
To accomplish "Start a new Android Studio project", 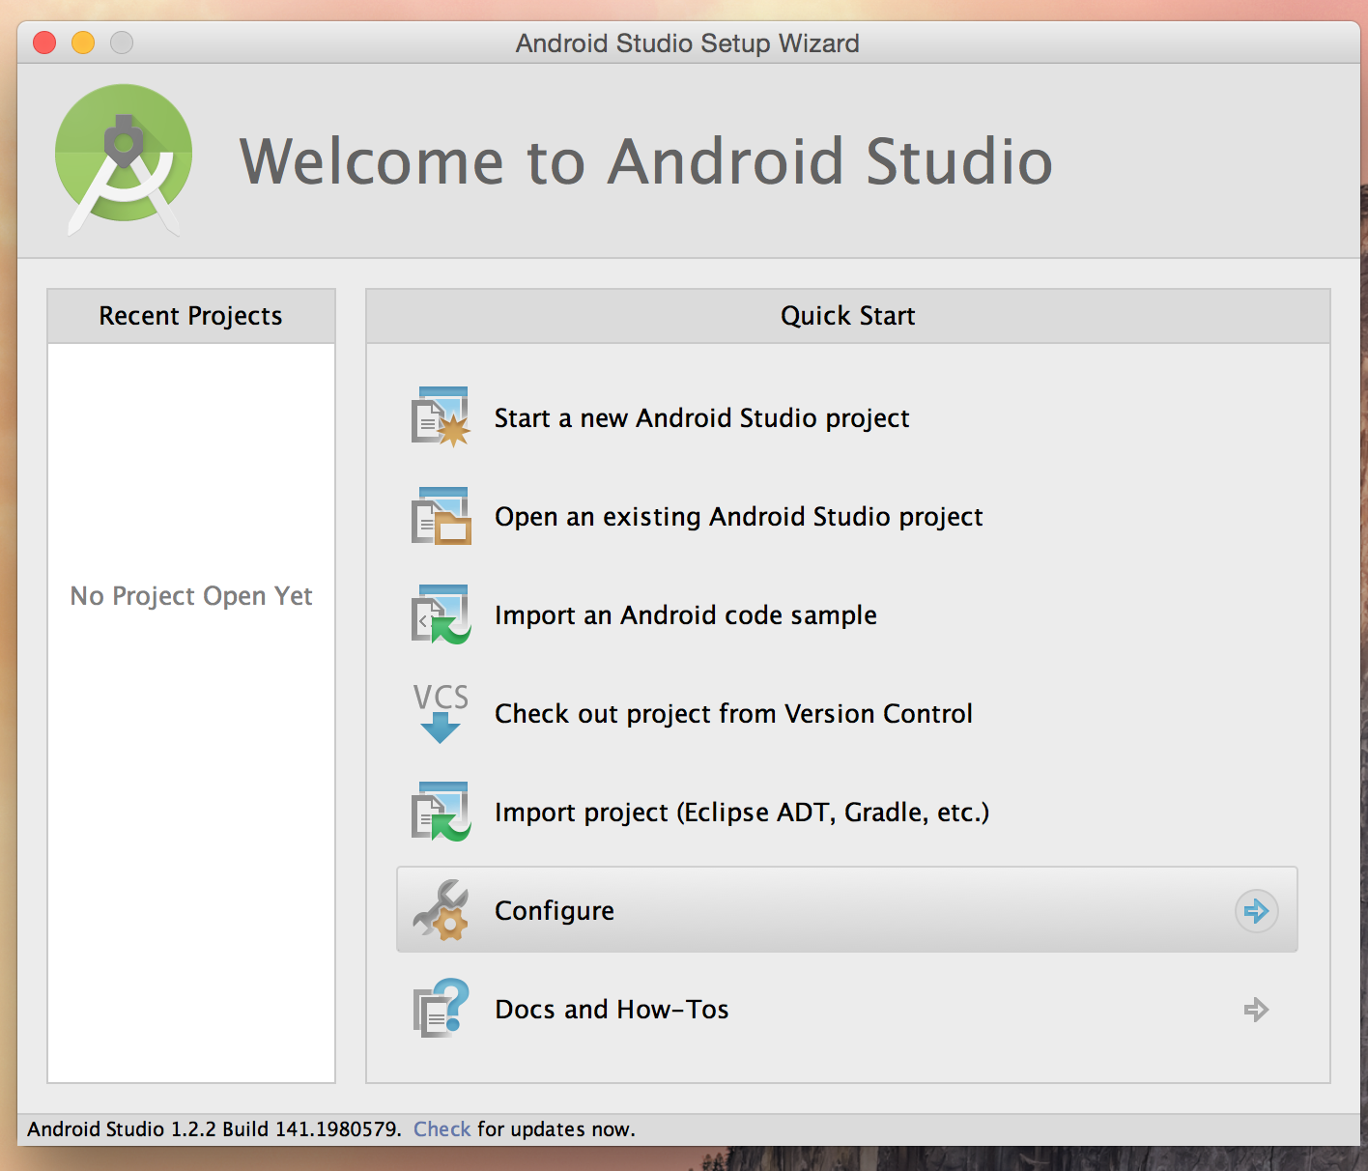I will (701, 418).
